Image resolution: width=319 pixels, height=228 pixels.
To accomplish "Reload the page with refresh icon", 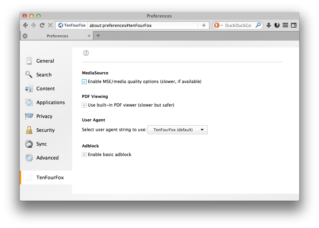I will coord(42,25).
